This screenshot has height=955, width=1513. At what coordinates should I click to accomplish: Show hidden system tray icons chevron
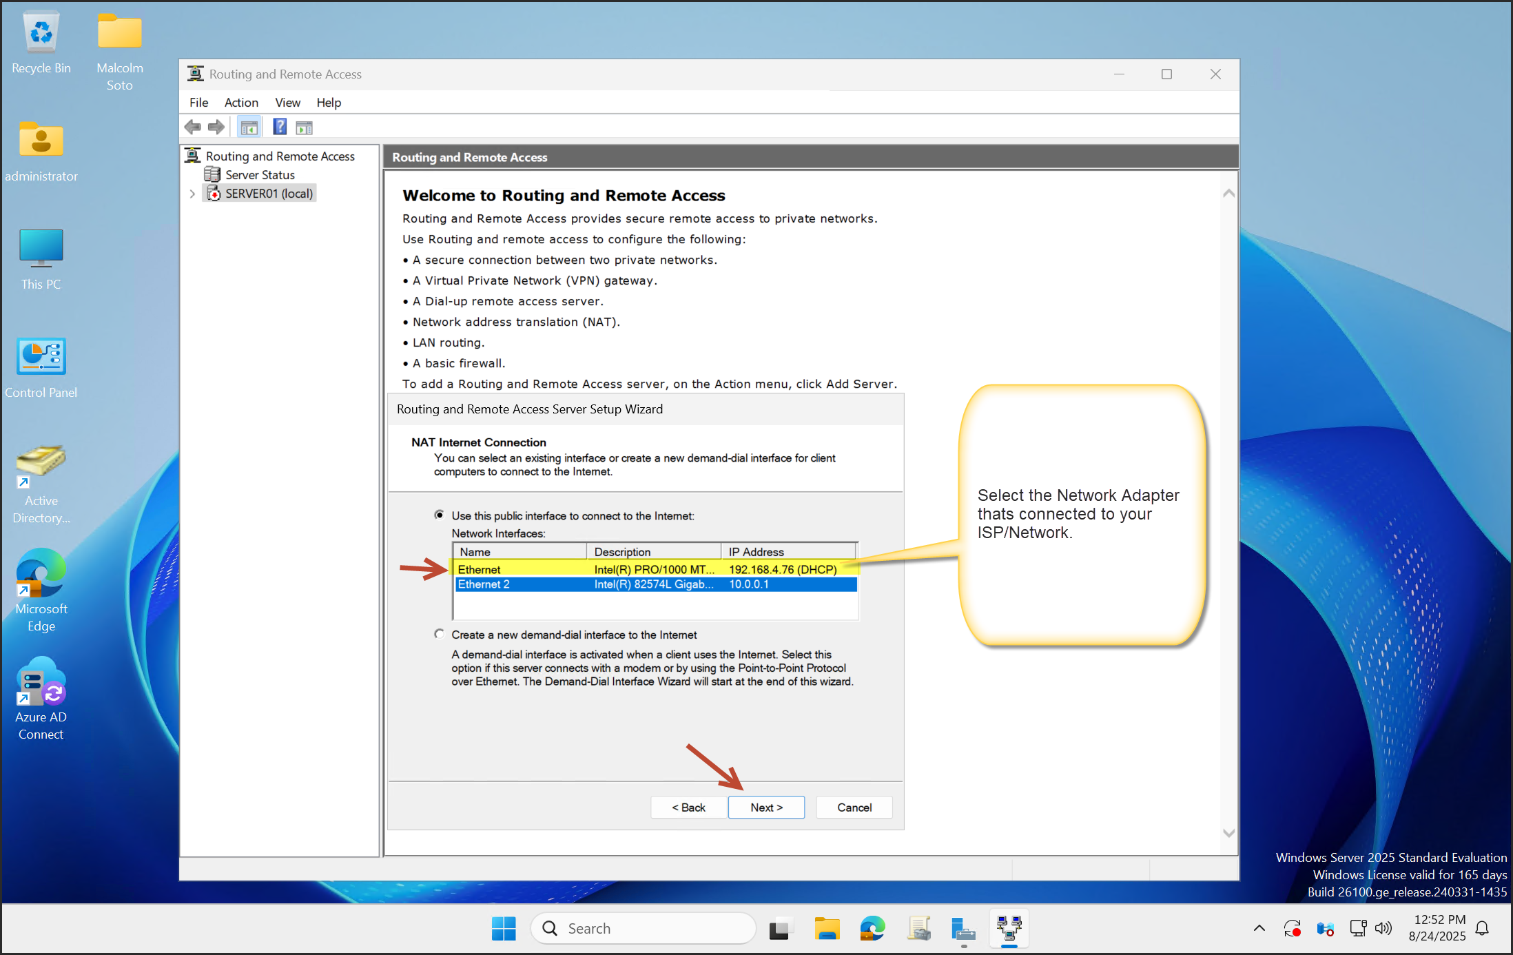click(1259, 929)
